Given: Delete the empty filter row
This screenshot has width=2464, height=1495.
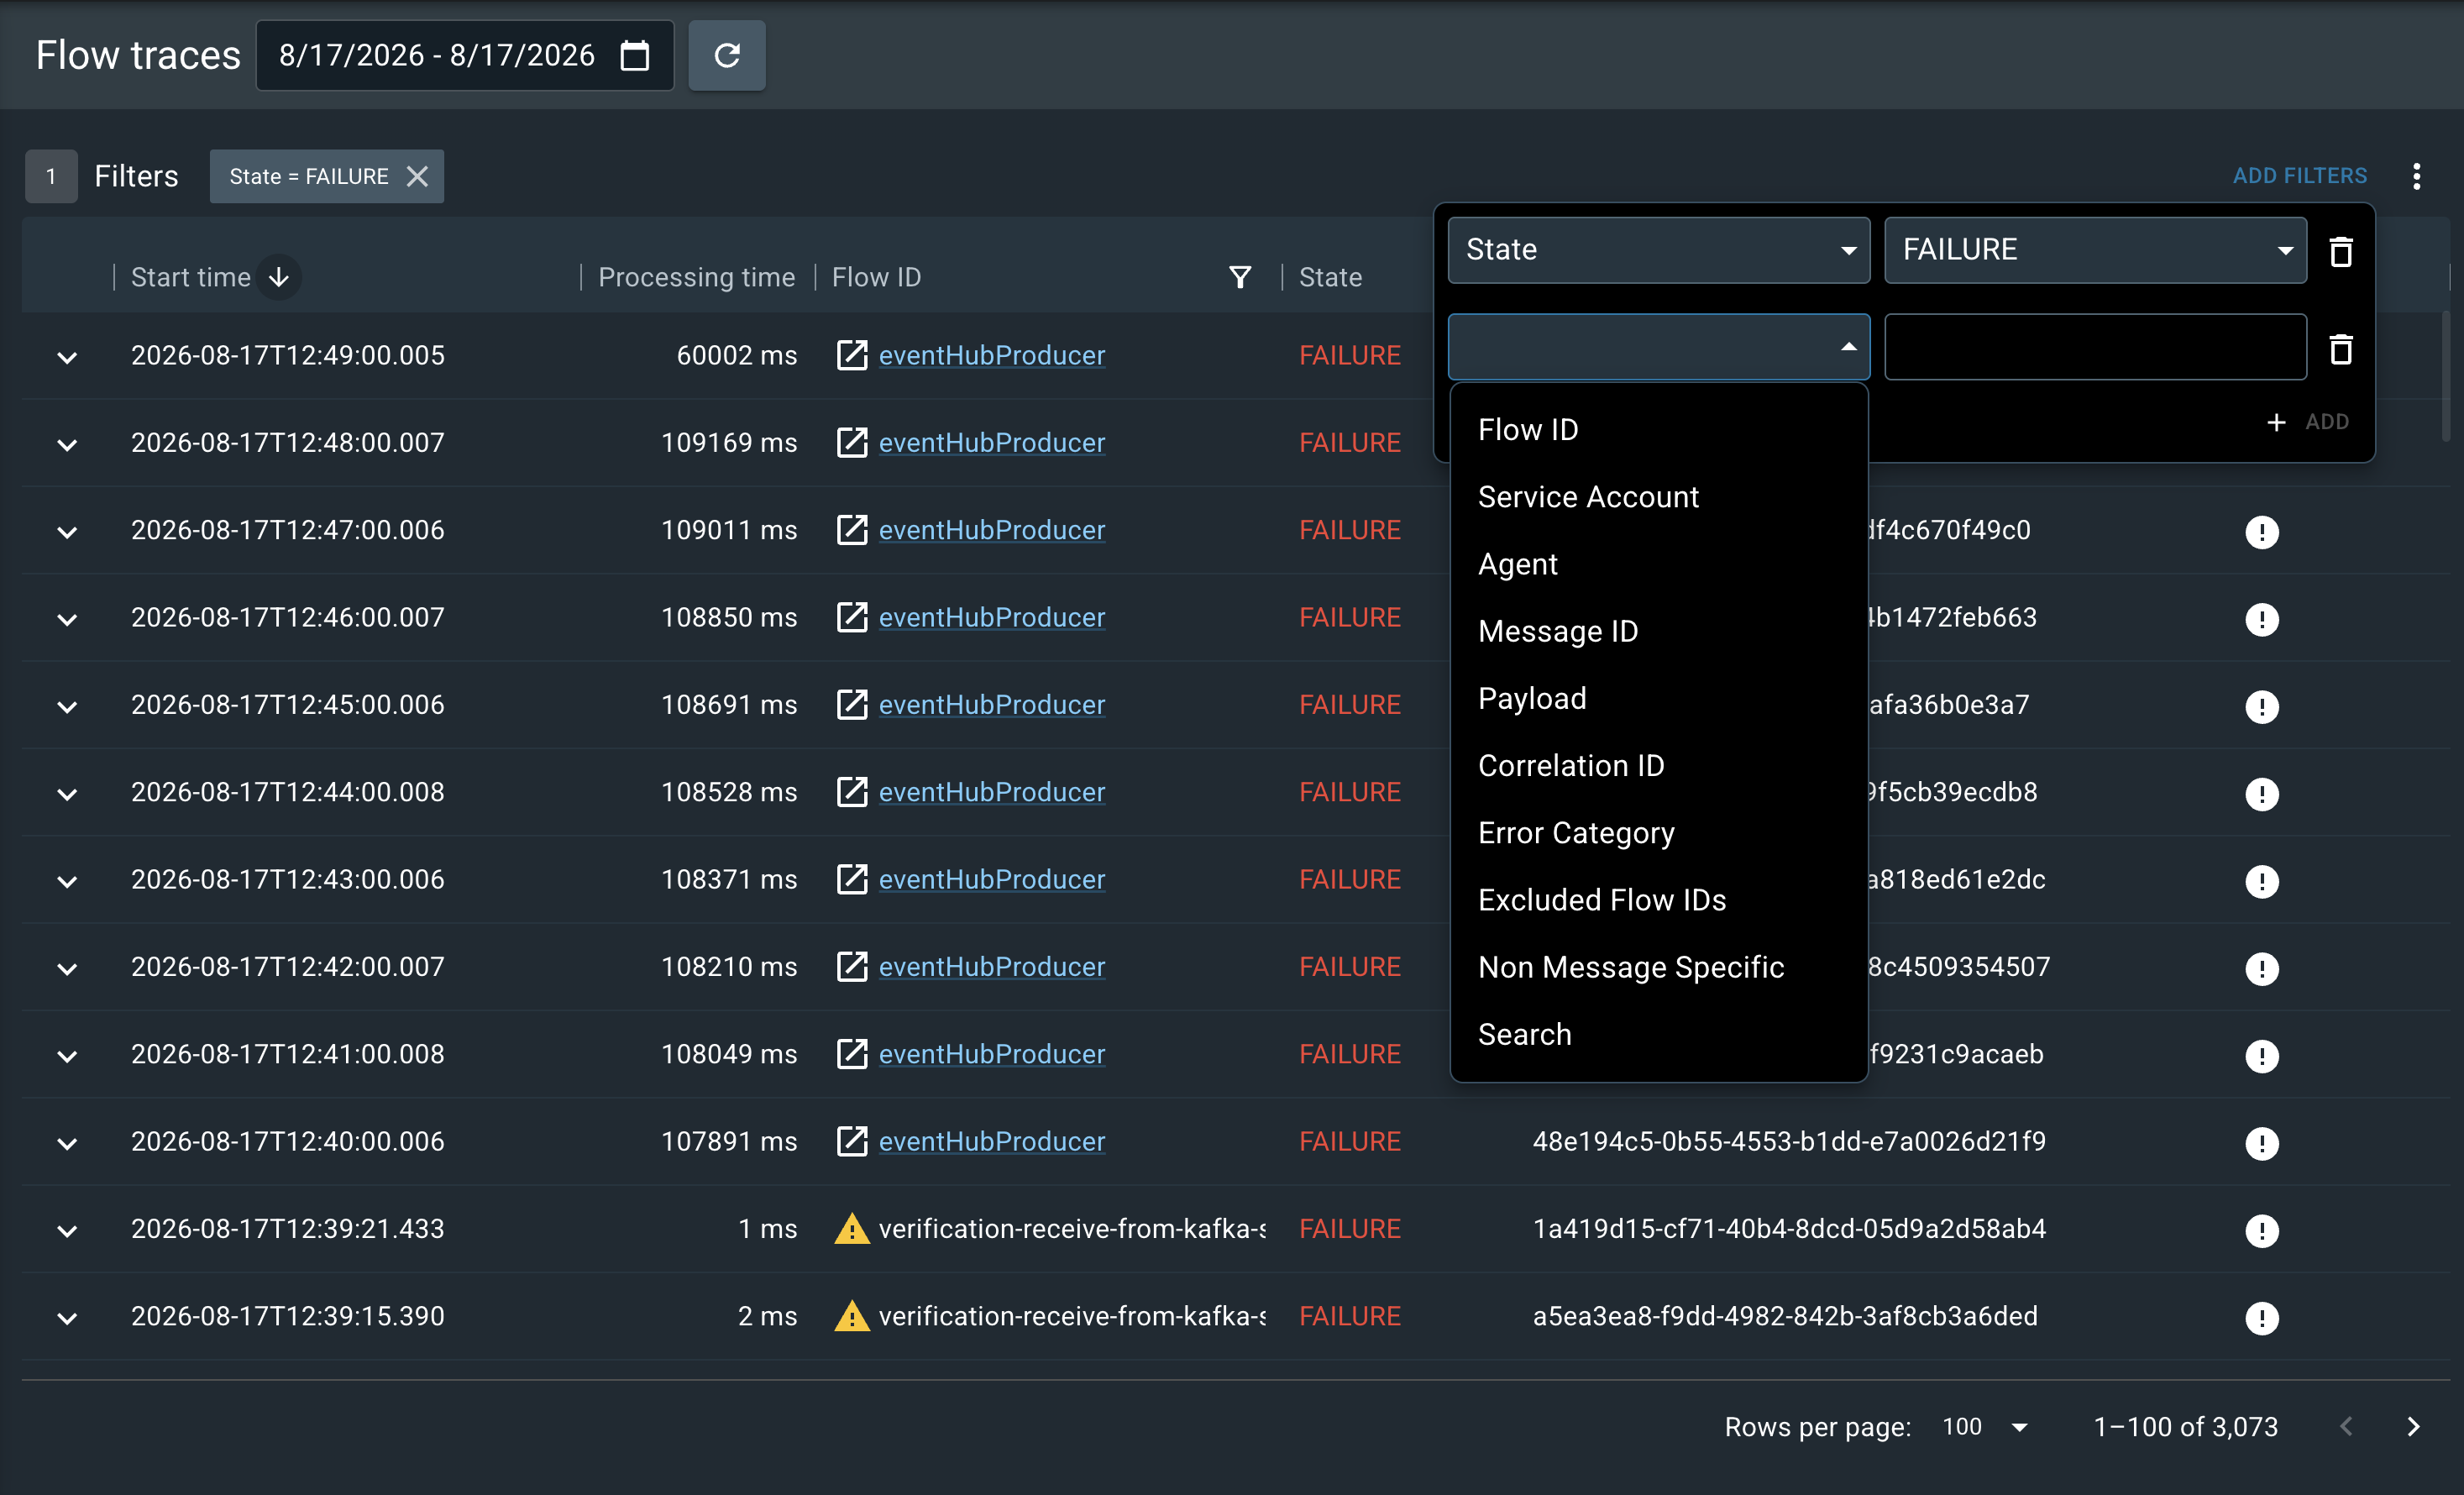Looking at the screenshot, I should tap(2340, 348).
